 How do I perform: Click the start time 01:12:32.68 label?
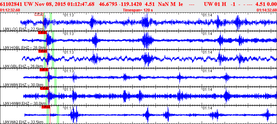tap(10, 10)
